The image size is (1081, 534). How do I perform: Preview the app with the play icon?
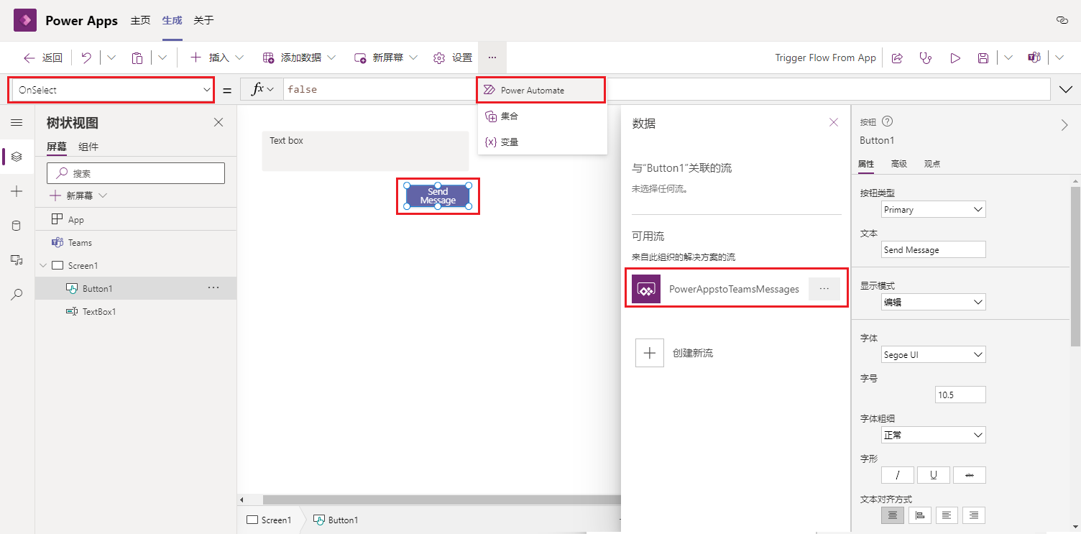coord(955,58)
